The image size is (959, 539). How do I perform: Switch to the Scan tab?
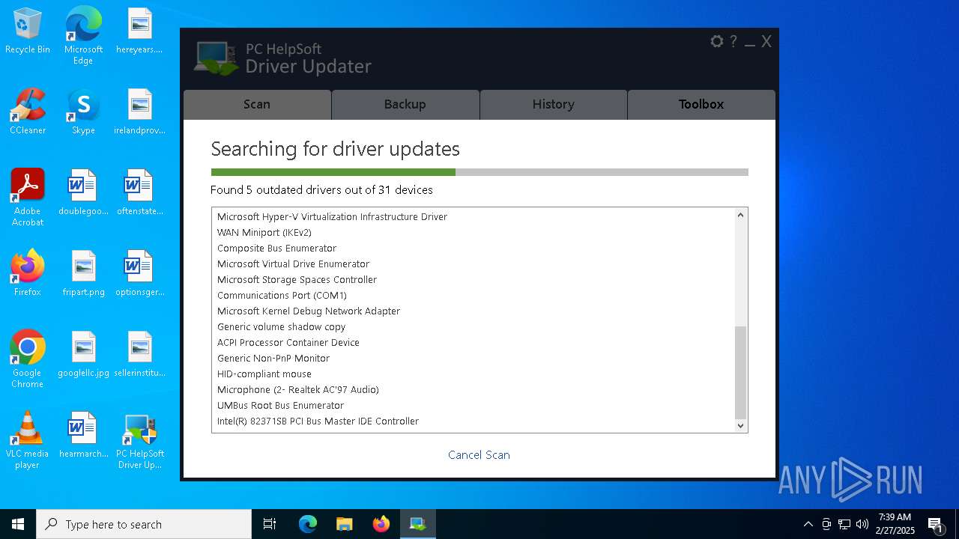click(257, 105)
